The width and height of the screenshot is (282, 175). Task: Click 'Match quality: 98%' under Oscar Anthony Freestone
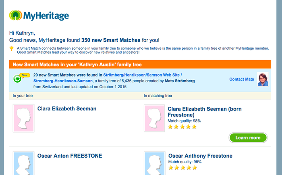pyautogui.click(x=185, y=162)
